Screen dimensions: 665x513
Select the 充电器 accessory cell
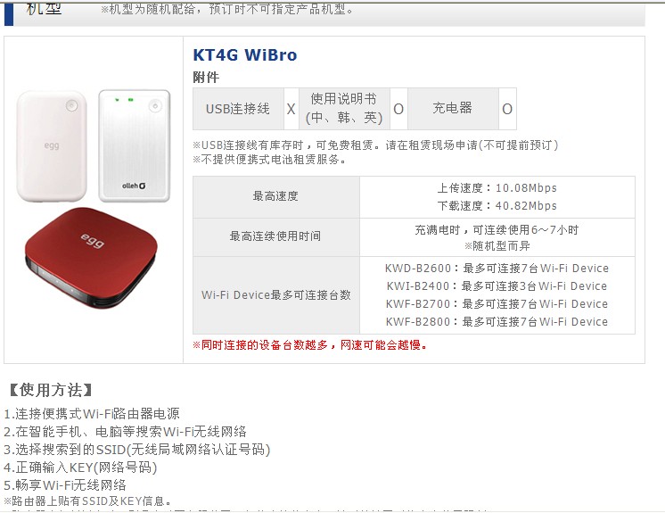(453, 109)
